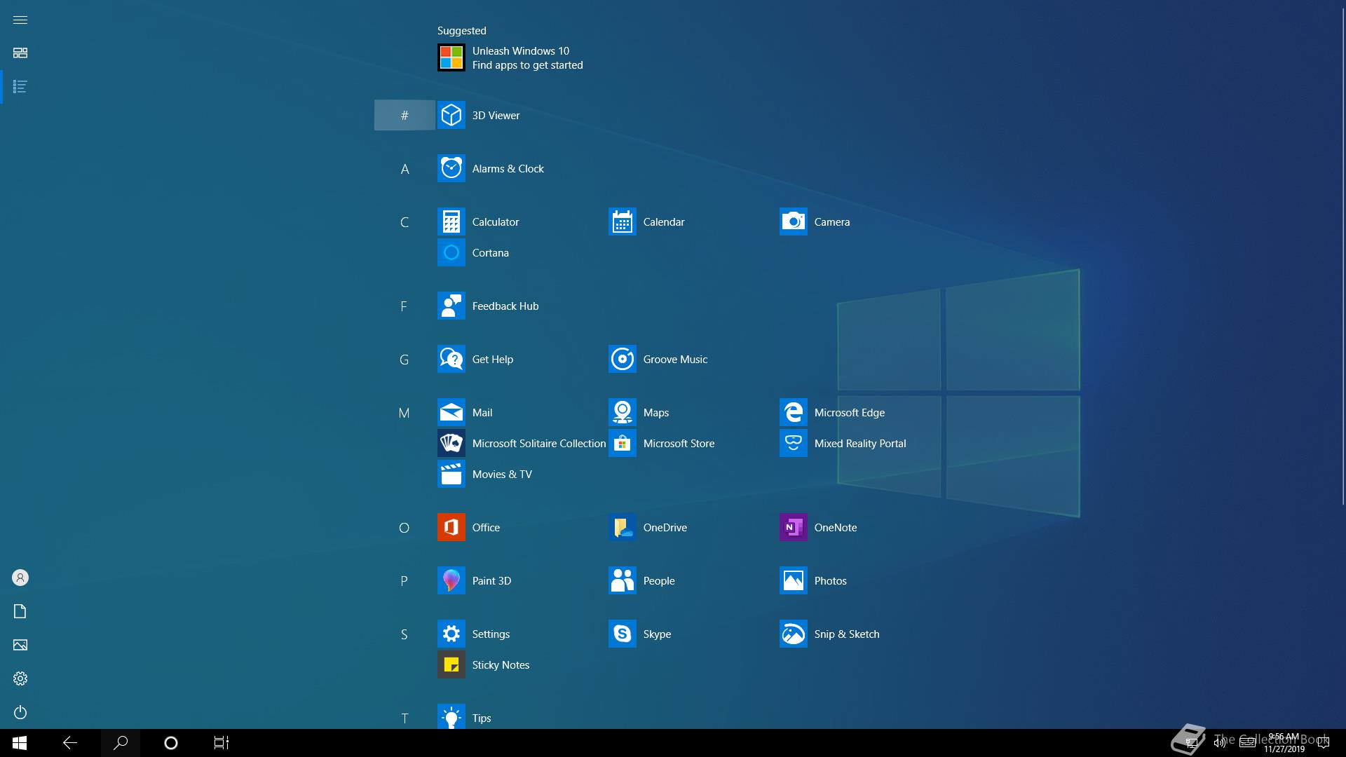
Task: Switch to Pinned tiles view
Action: 20,53
